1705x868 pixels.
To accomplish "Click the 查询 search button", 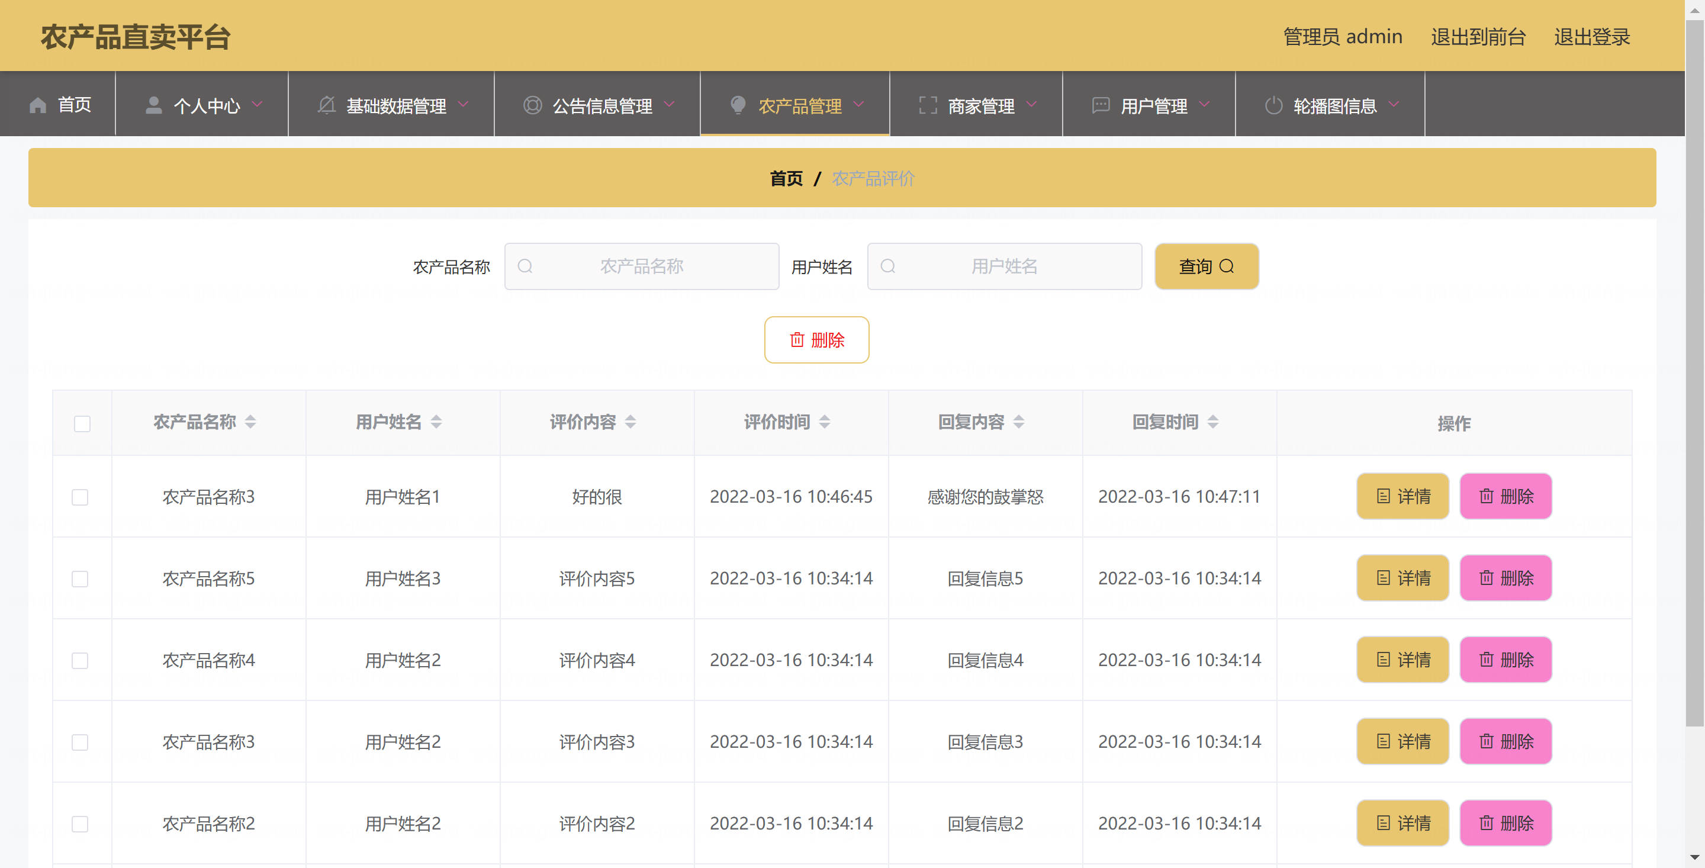I will [1207, 266].
